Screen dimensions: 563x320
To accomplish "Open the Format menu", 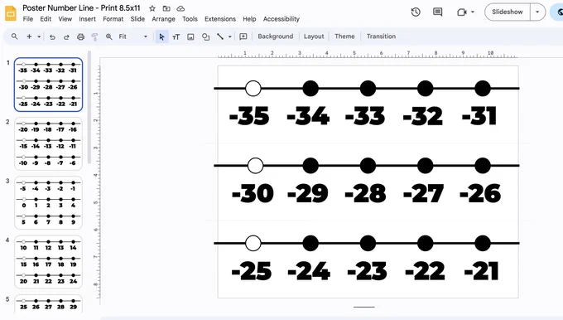I will (113, 19).
